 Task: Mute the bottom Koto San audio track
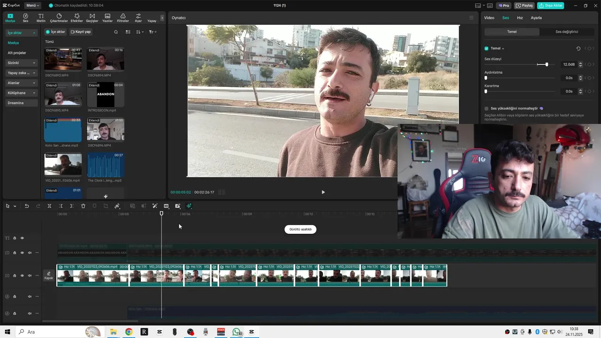tap(30, 313)
